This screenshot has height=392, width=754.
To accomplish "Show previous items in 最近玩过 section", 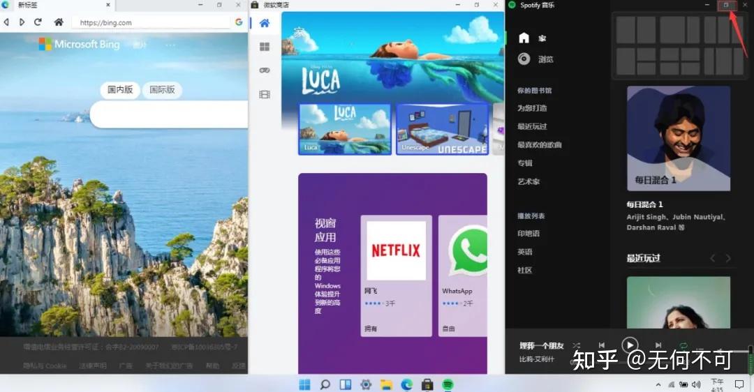I will tap(713, 259).
